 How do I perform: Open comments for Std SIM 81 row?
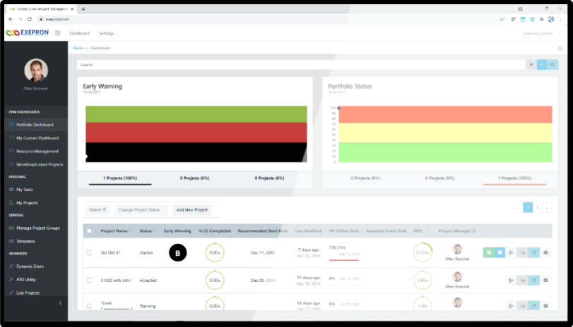click(523, 252)
